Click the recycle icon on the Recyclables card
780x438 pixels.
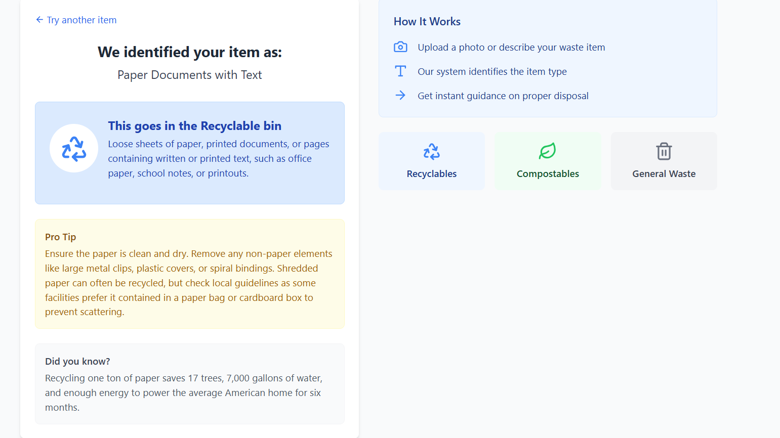tap(432, 151)
